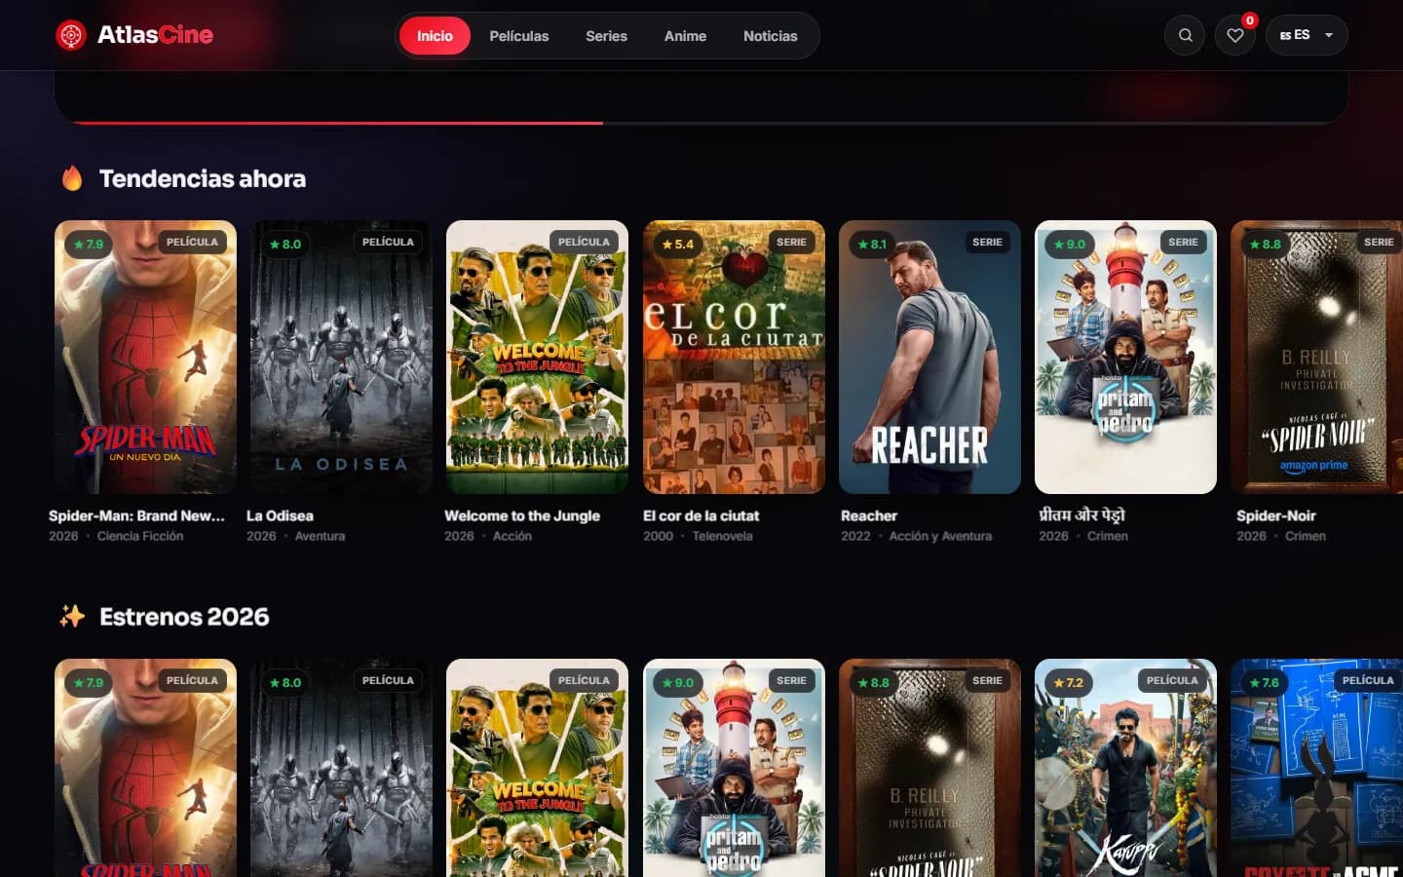Open the Pritam and Pedro poster in Estrenos 2026
The width and height of the screenshot is (1403, 877).
(x=734, y=768)
